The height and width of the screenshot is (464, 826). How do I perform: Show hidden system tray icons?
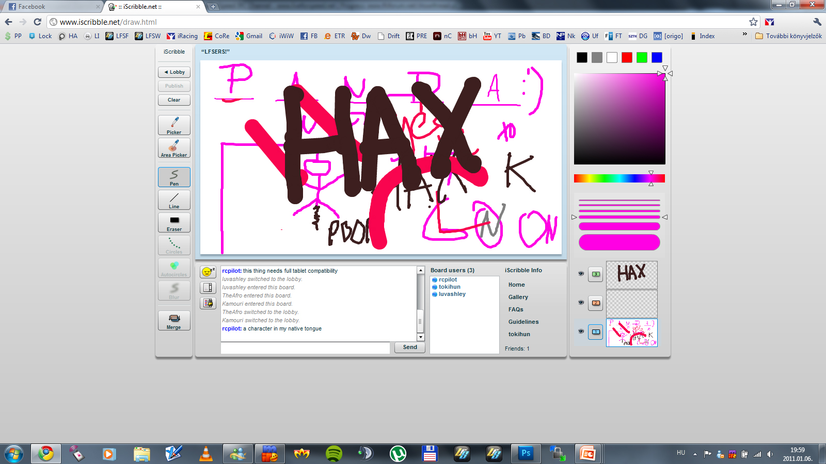point(695,454)
